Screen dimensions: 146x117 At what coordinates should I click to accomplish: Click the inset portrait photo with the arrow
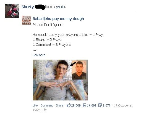tap(79, 70)
